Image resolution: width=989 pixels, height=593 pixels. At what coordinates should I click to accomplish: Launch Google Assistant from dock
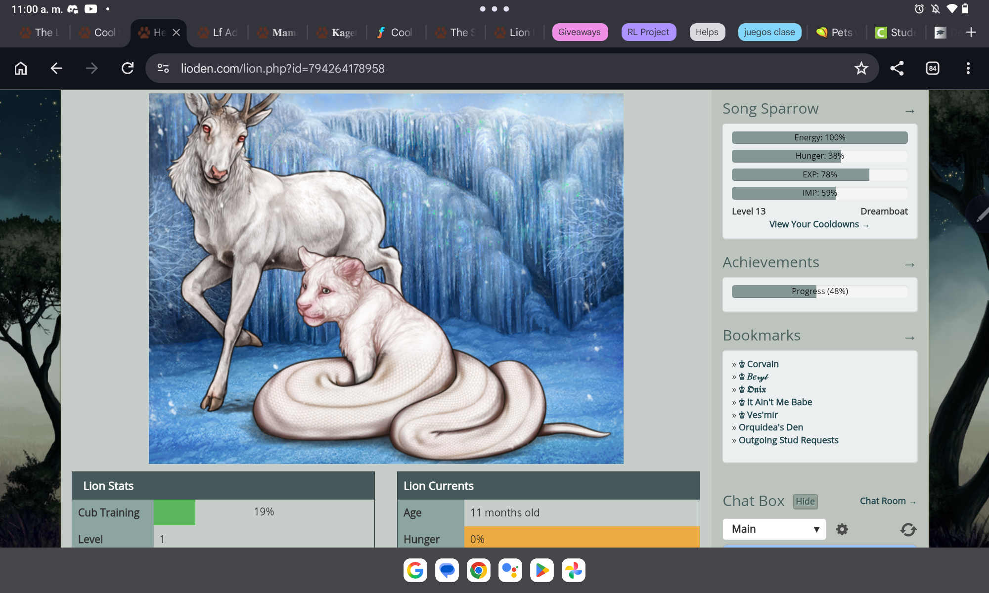(510, 570)
